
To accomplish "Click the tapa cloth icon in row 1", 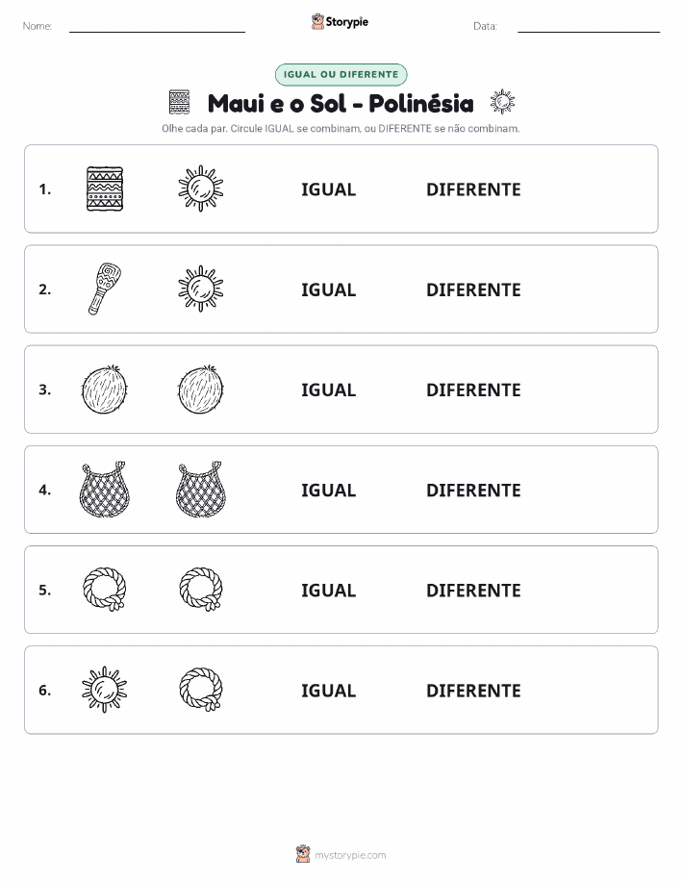I will [105, 189].
